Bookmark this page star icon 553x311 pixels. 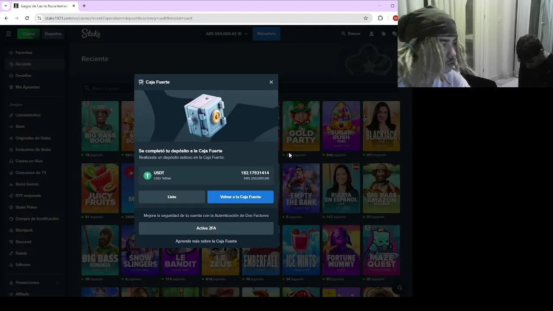coord(365,18)
